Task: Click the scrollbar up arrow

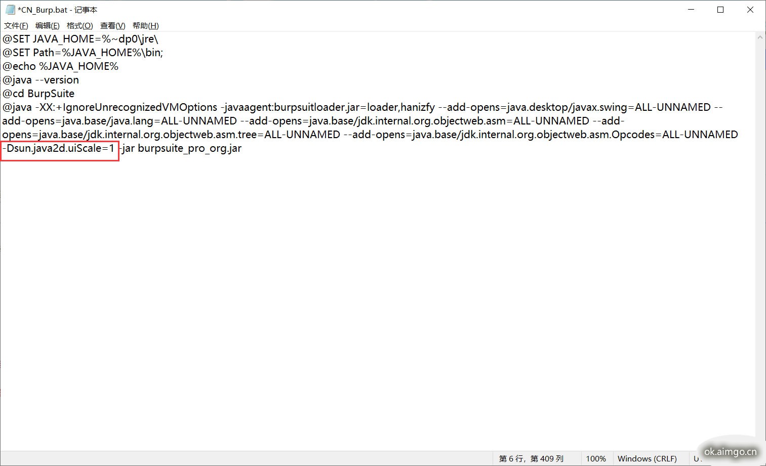Action: point(760,37)
